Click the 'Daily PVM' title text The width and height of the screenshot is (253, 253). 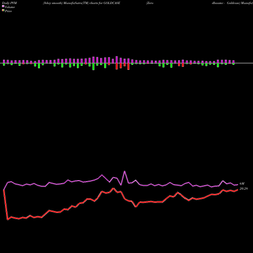[10, 3]
